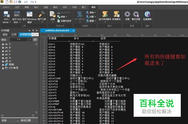Click the 运行活动脚本 icon
Image resolution: width=188 pixels, height=124 pixels.
105,14
